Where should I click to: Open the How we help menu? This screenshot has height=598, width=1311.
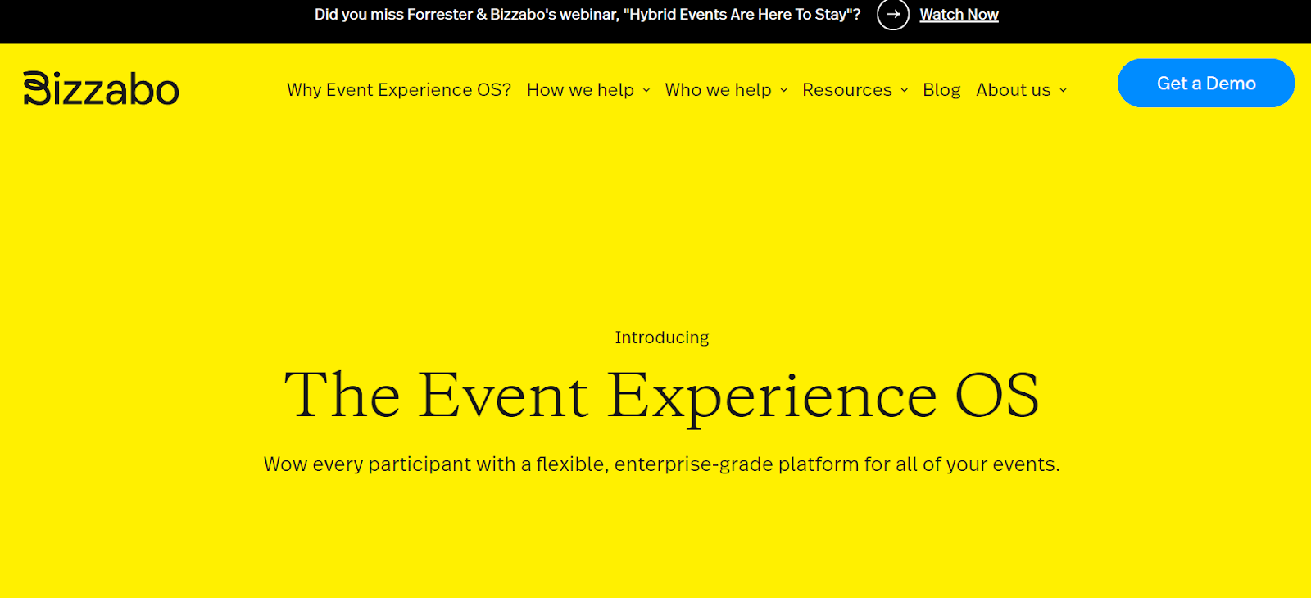click(580, 90)
